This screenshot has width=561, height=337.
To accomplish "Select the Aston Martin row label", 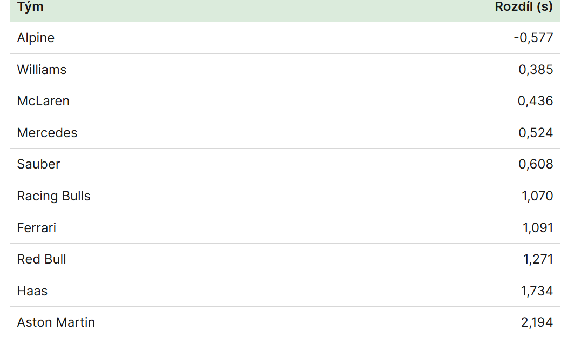I will pyautogui.click(x=56, y=322).
